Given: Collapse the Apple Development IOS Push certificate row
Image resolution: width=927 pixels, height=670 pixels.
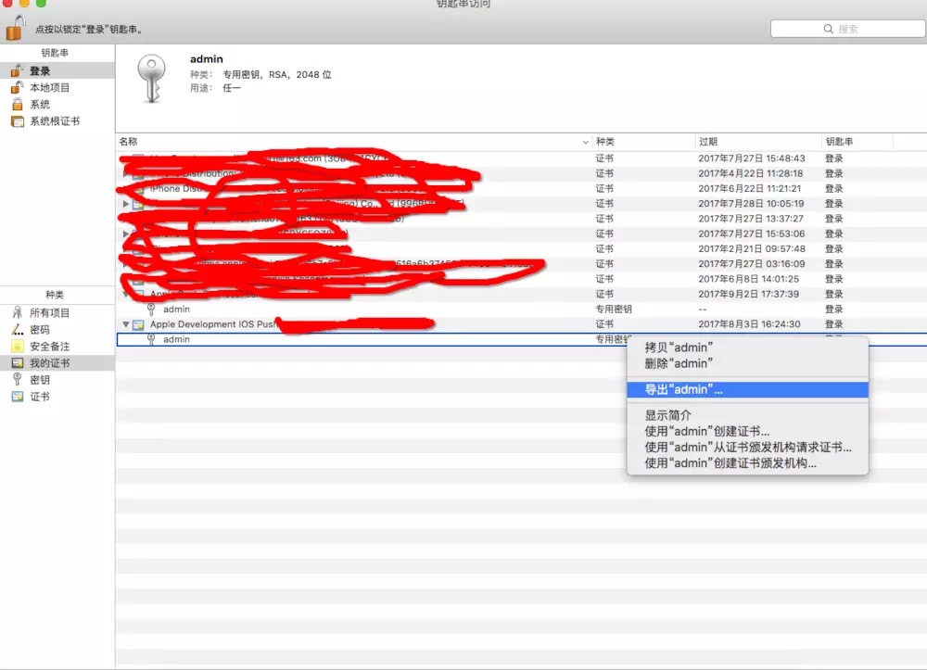Looking at the screenshot, I should [125, 324].
